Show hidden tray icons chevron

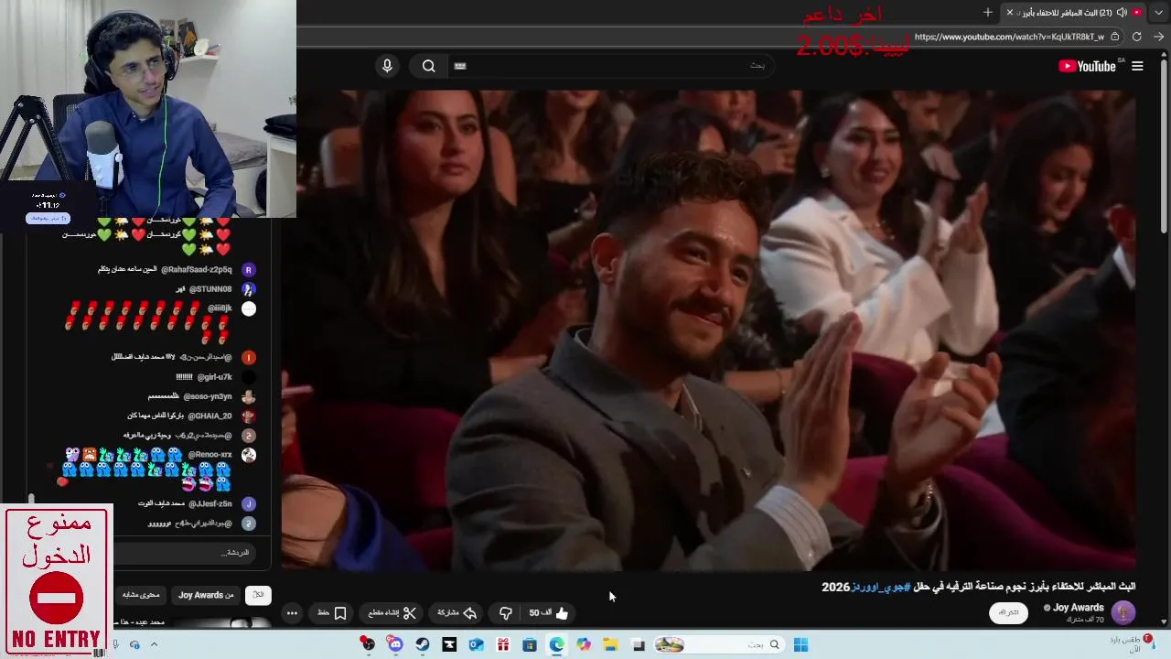[154, 644]
